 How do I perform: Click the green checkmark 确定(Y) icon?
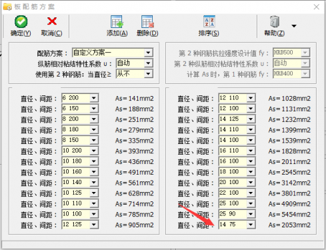point(21,21)
